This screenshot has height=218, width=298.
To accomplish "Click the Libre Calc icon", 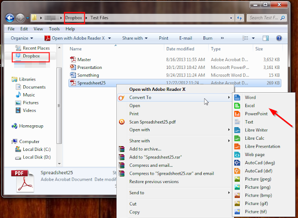I will coord(237,138).
